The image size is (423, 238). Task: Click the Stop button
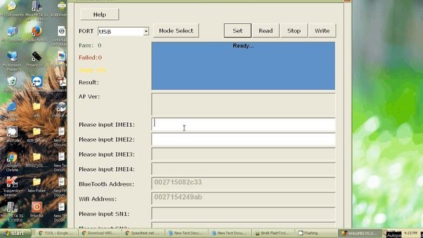pos(293,31)
